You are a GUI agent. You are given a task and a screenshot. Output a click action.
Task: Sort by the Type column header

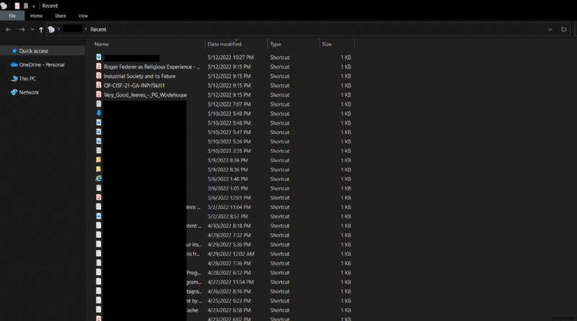(276, 44)
